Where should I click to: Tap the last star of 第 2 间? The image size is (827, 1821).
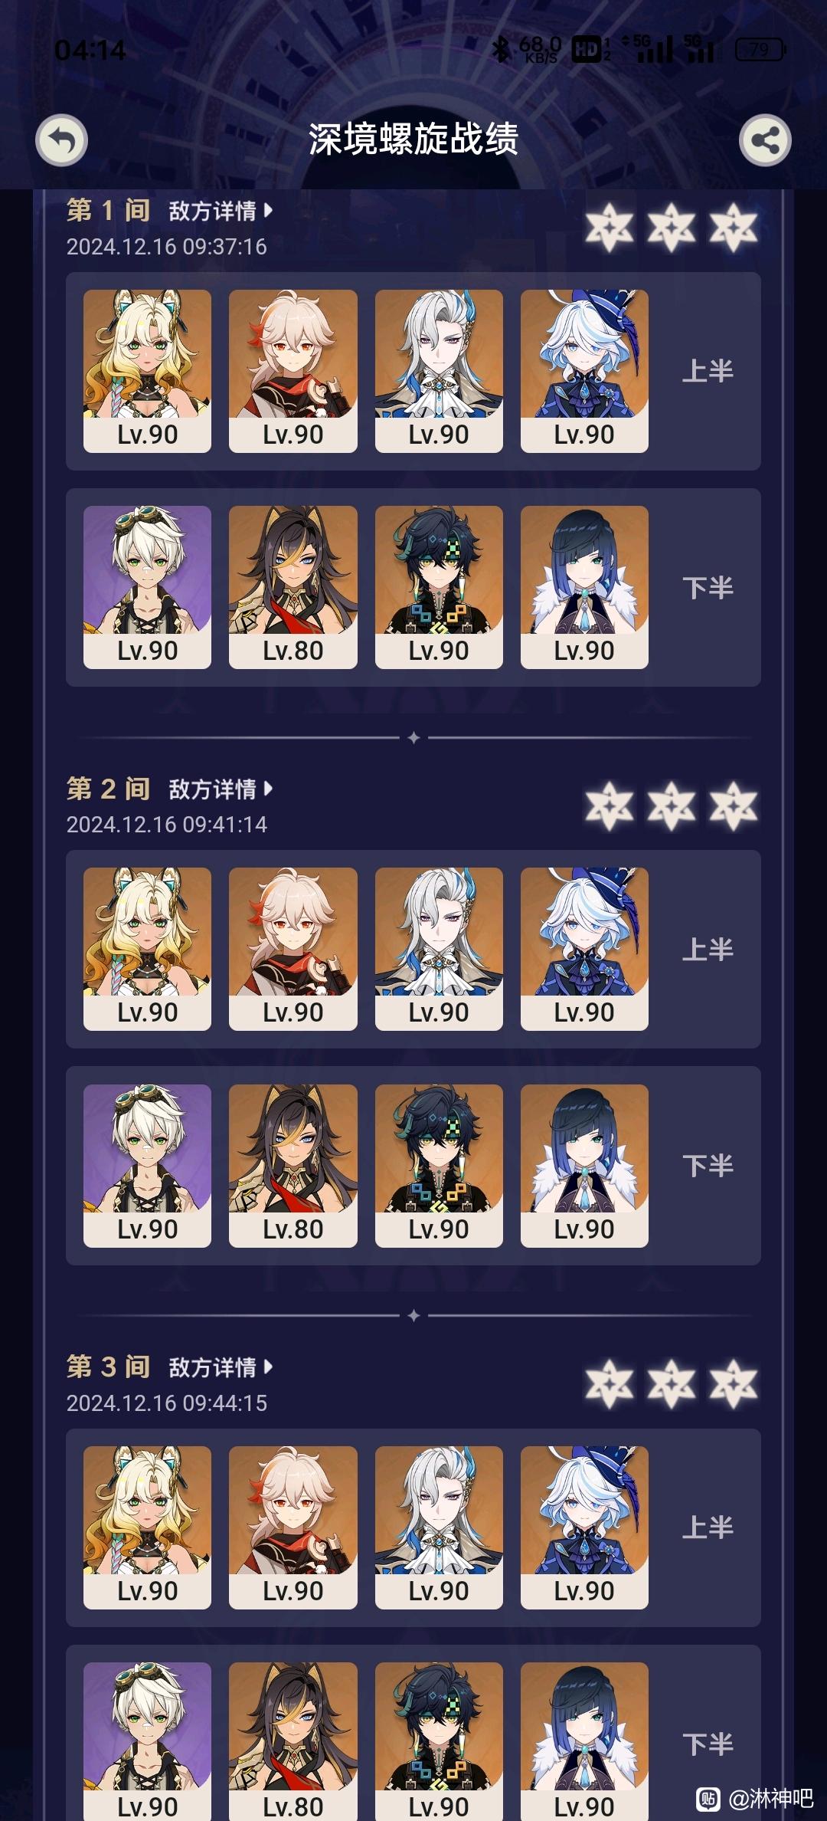(734, 806)
